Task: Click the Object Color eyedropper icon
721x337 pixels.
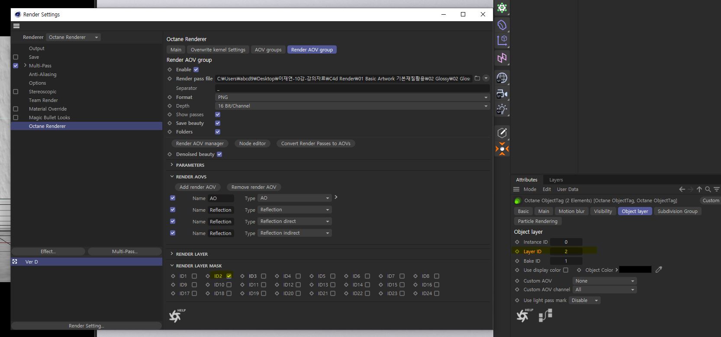Action: (x=659, y=270)
